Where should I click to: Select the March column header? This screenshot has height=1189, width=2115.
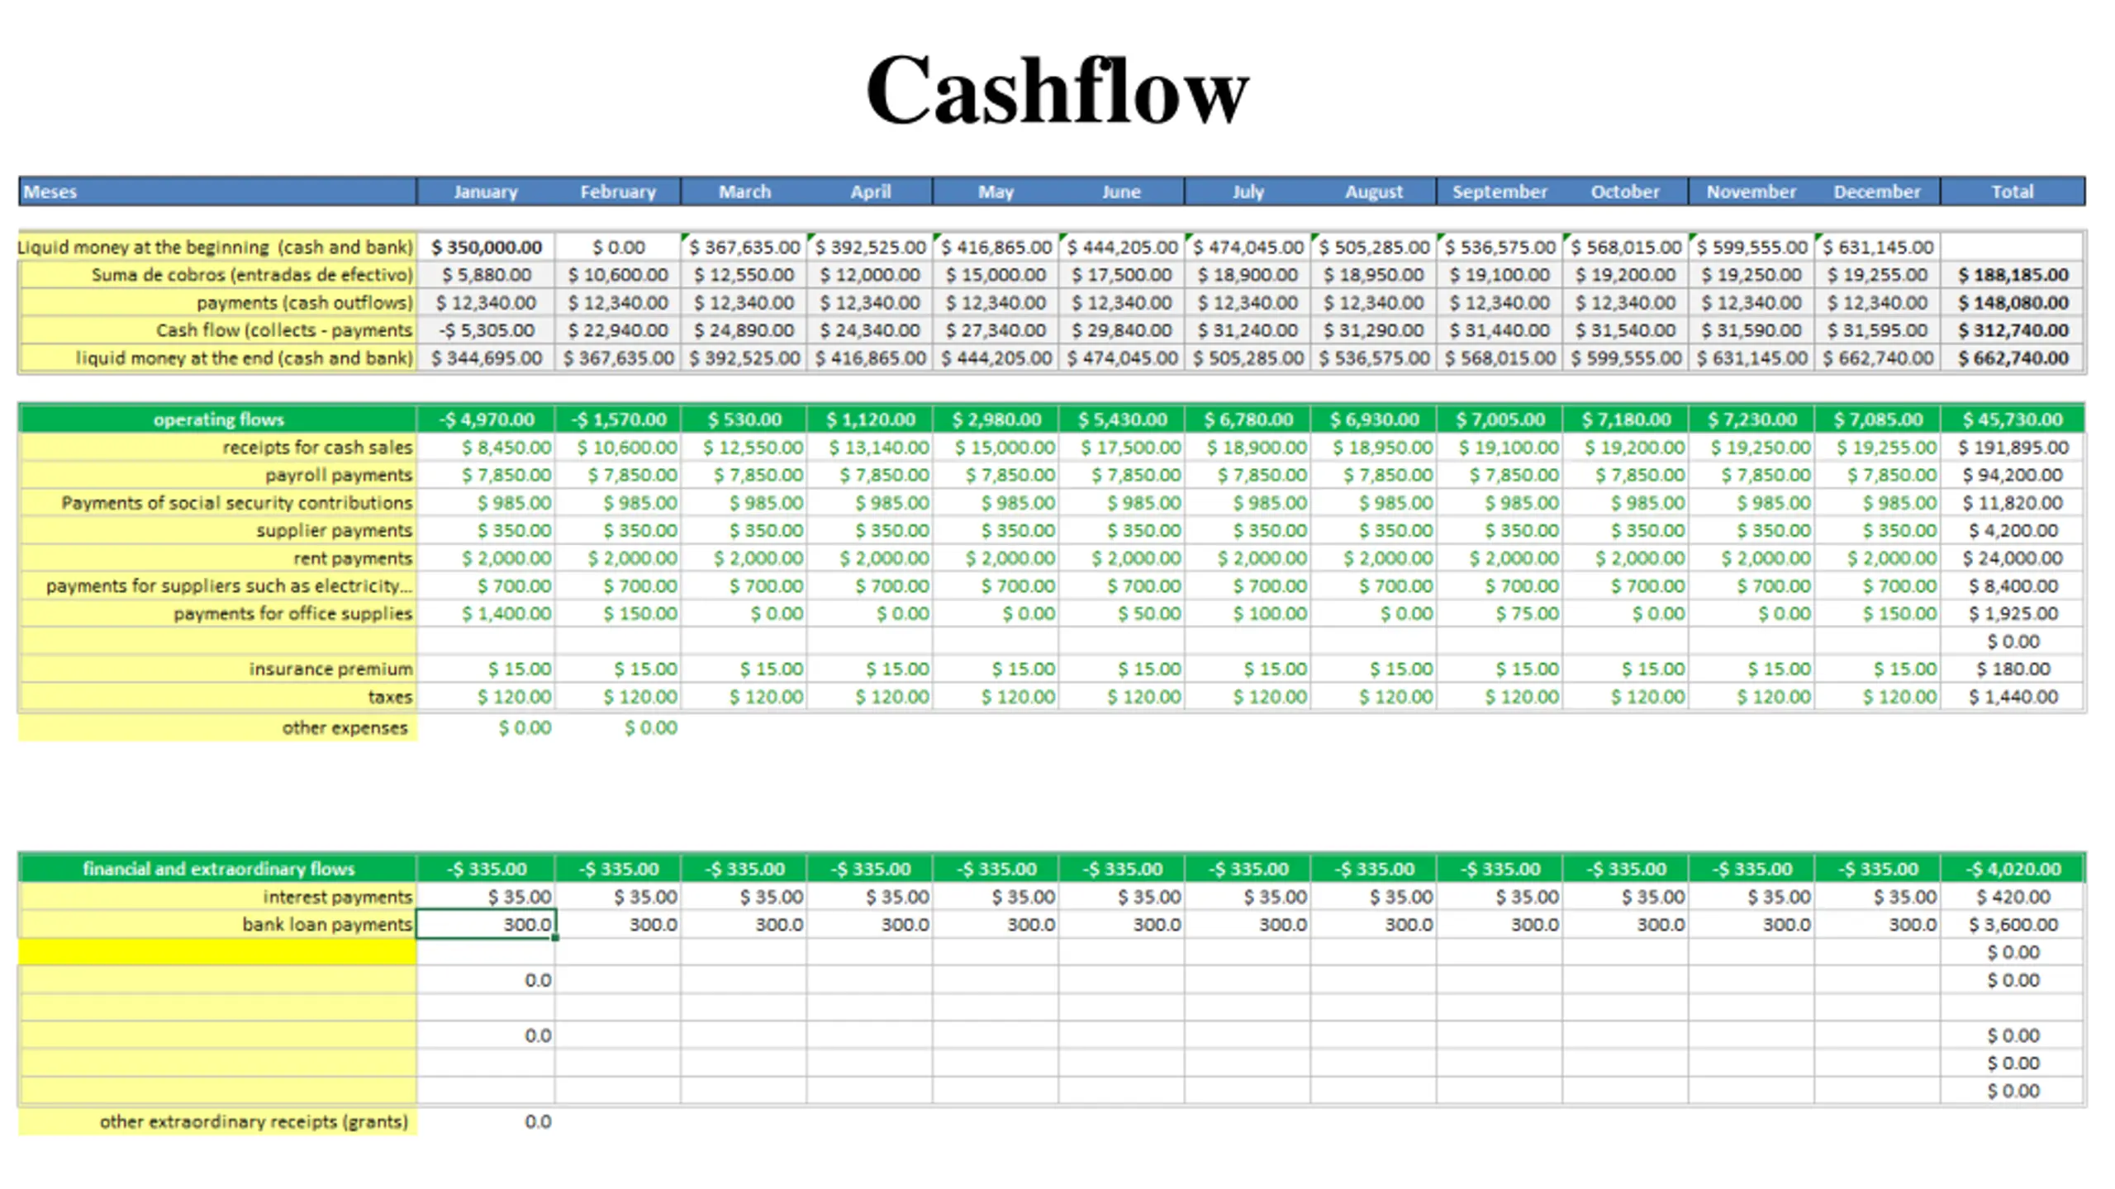744,192
